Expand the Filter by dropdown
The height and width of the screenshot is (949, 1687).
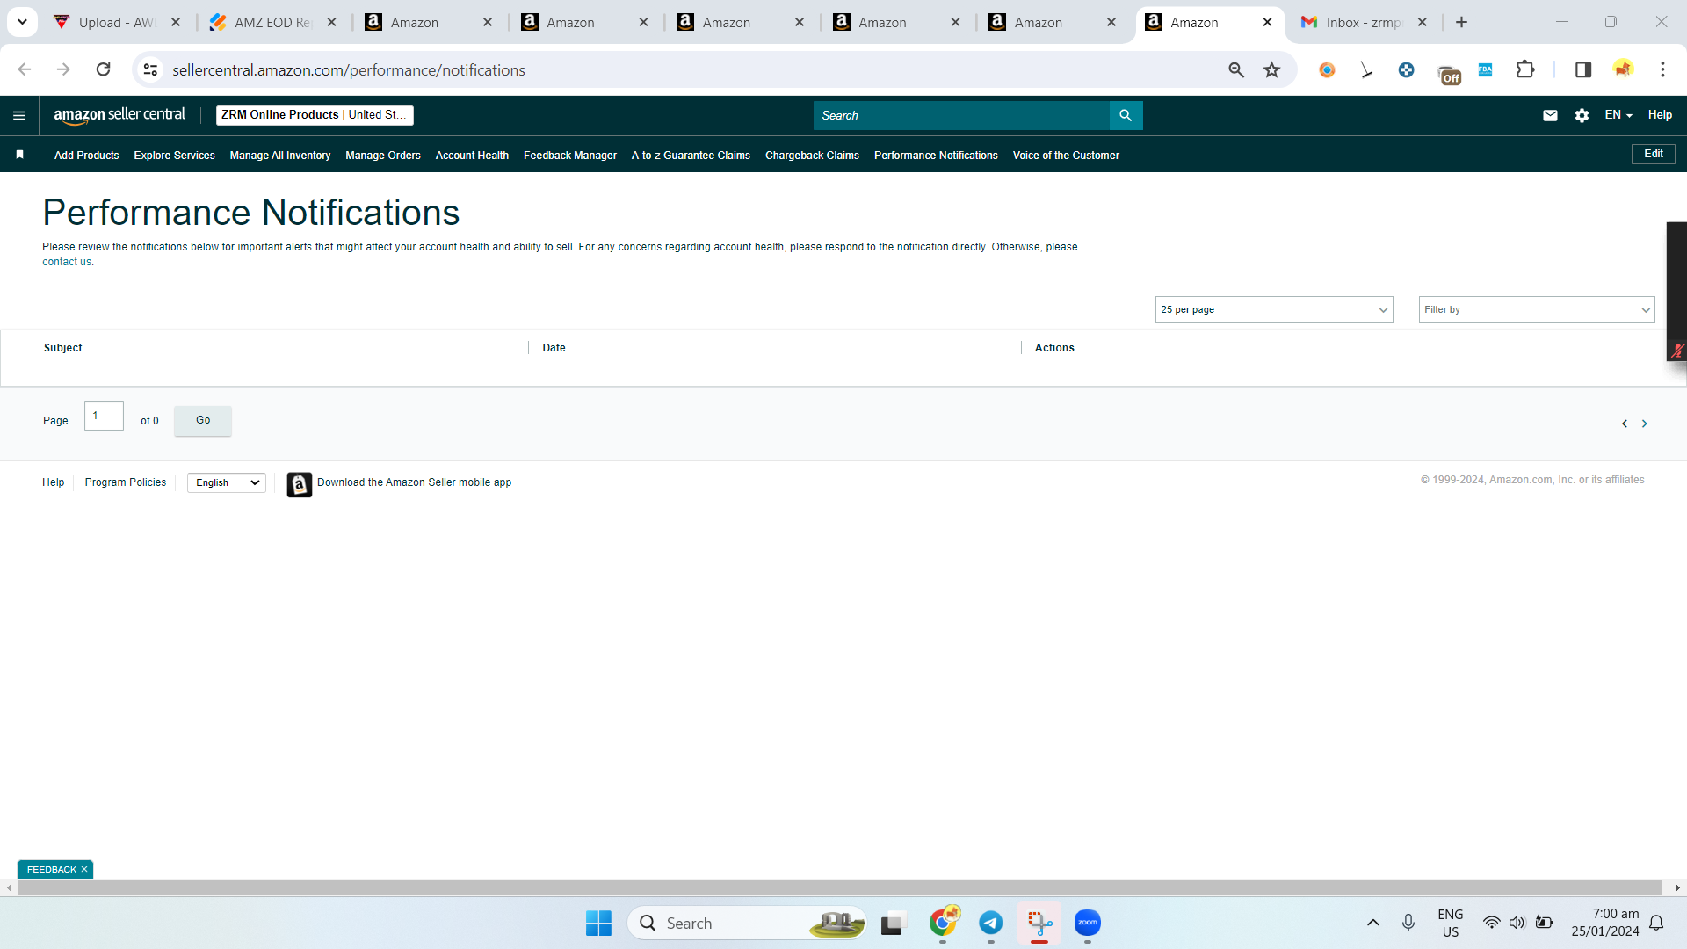point(1537,309)
